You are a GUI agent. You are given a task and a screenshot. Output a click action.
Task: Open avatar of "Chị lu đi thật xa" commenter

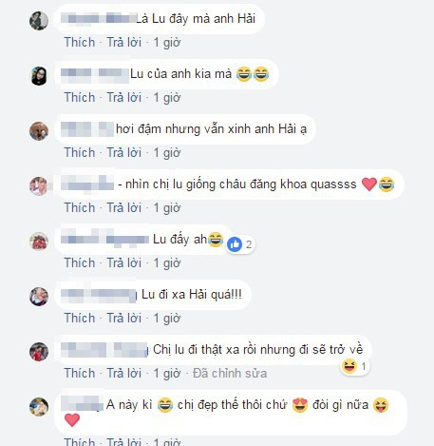[39, 352]
